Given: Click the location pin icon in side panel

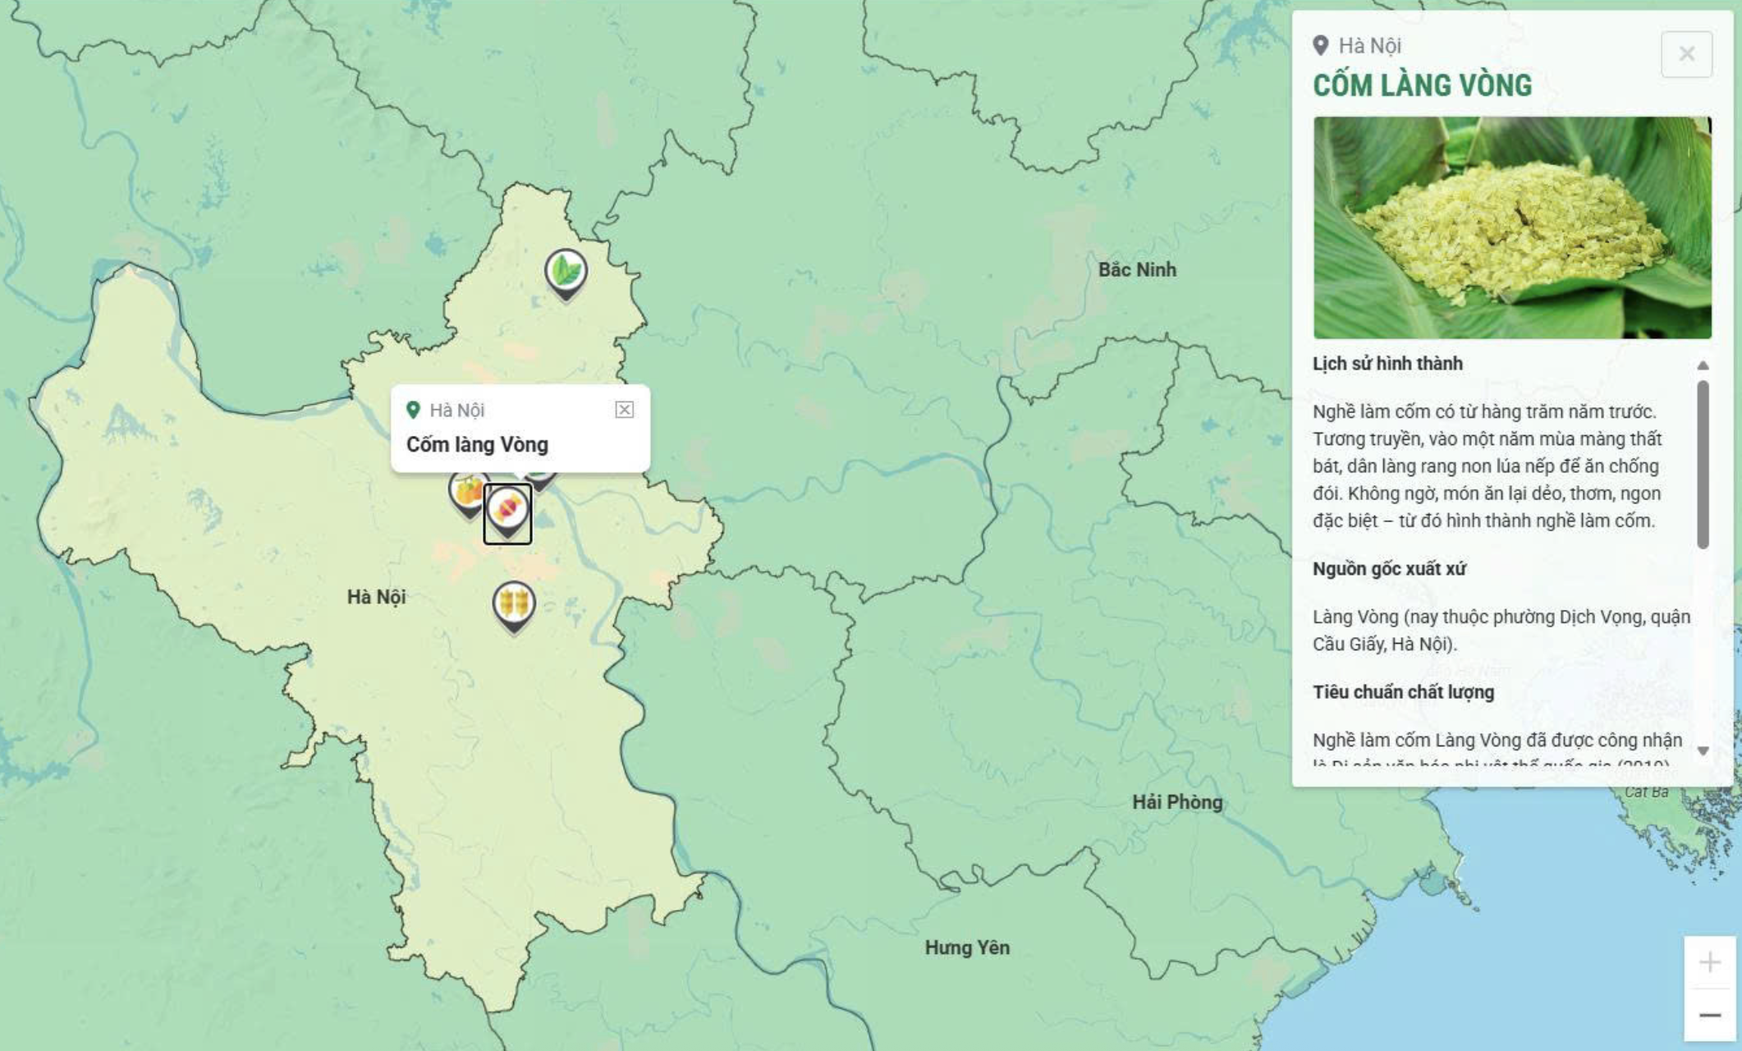Looking at the screenshot, I should [1321, 45].
